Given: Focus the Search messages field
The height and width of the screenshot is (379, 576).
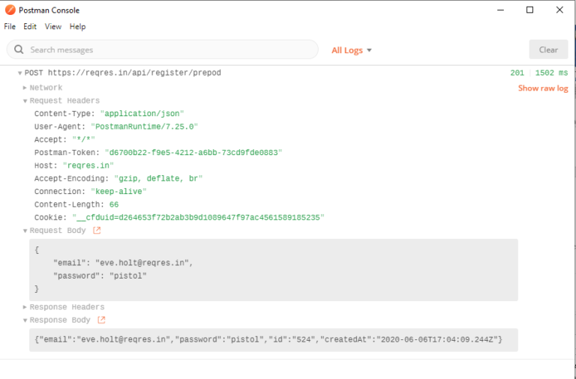Looking at the screenshot, I should [x=162, y=49].
